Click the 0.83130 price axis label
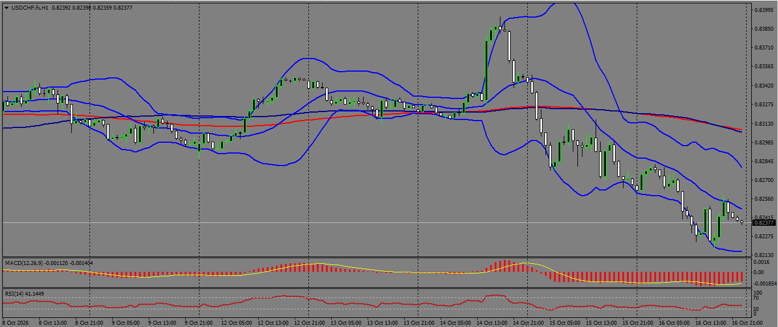778x327 pixels. click(x=764, y=123)
